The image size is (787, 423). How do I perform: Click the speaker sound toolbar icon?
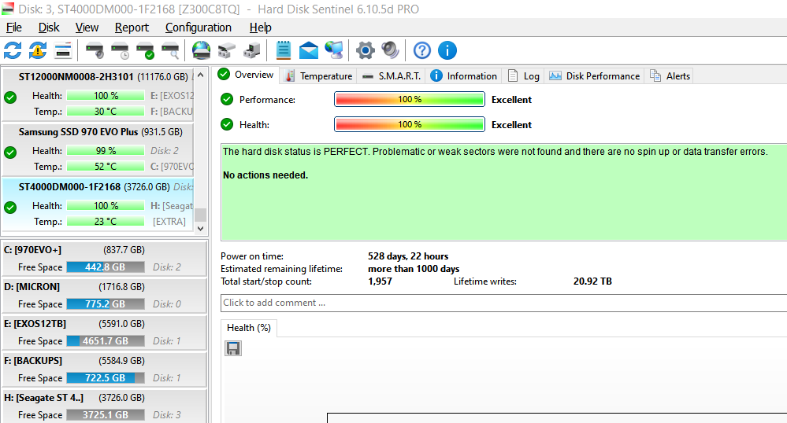click(390, 50)
